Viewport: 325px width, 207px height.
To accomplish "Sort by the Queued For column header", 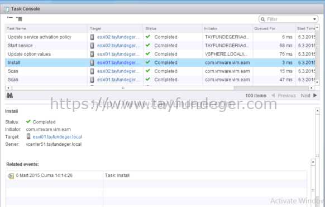I will (274, 28).
